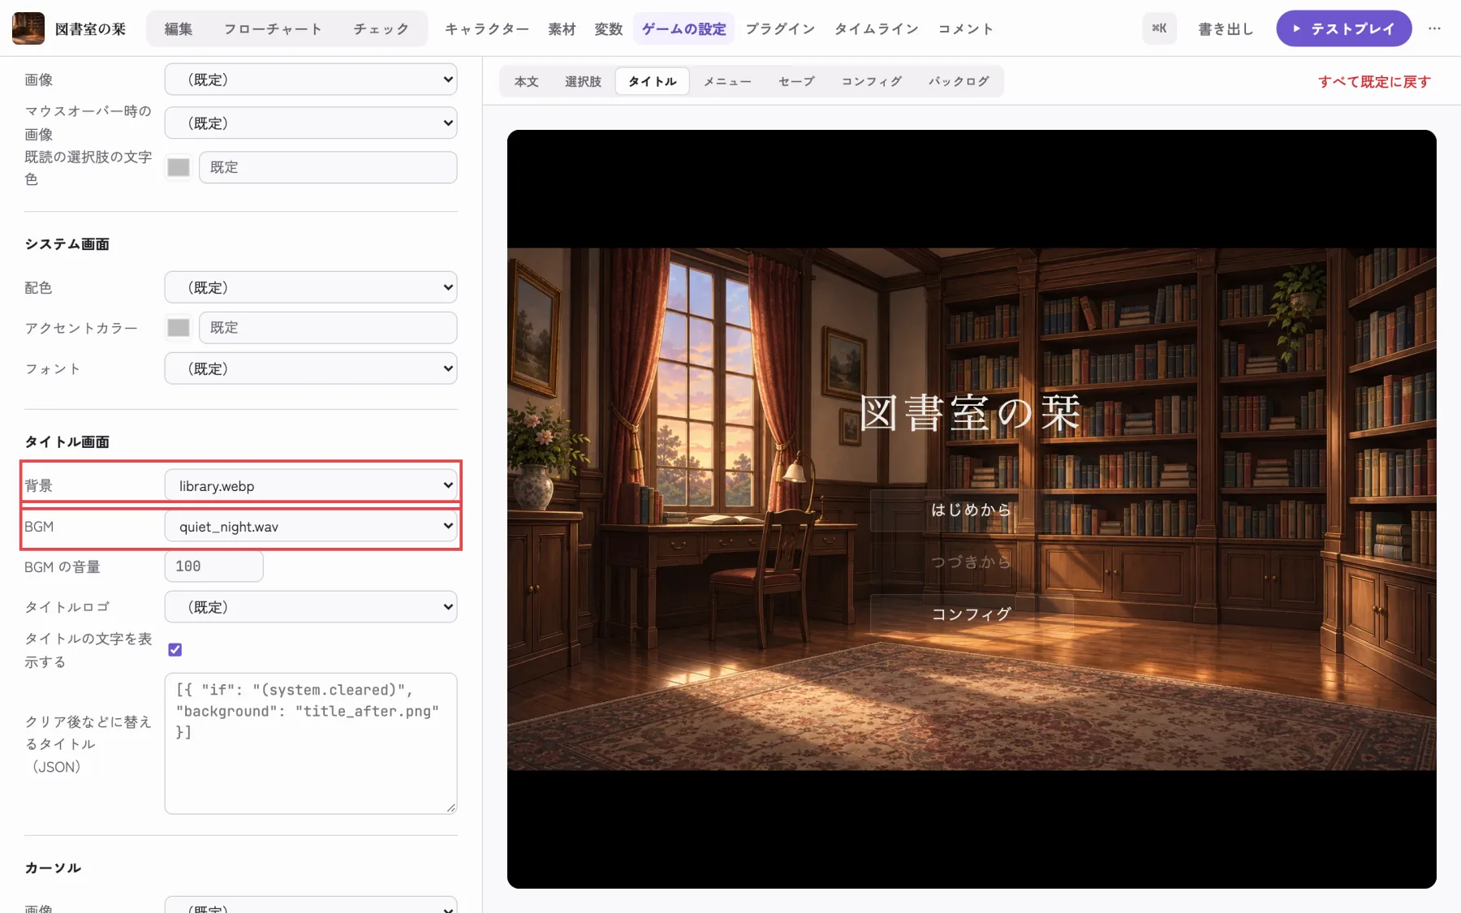Open the 背景 library.webp dropdown

click(x=311, y=485)
